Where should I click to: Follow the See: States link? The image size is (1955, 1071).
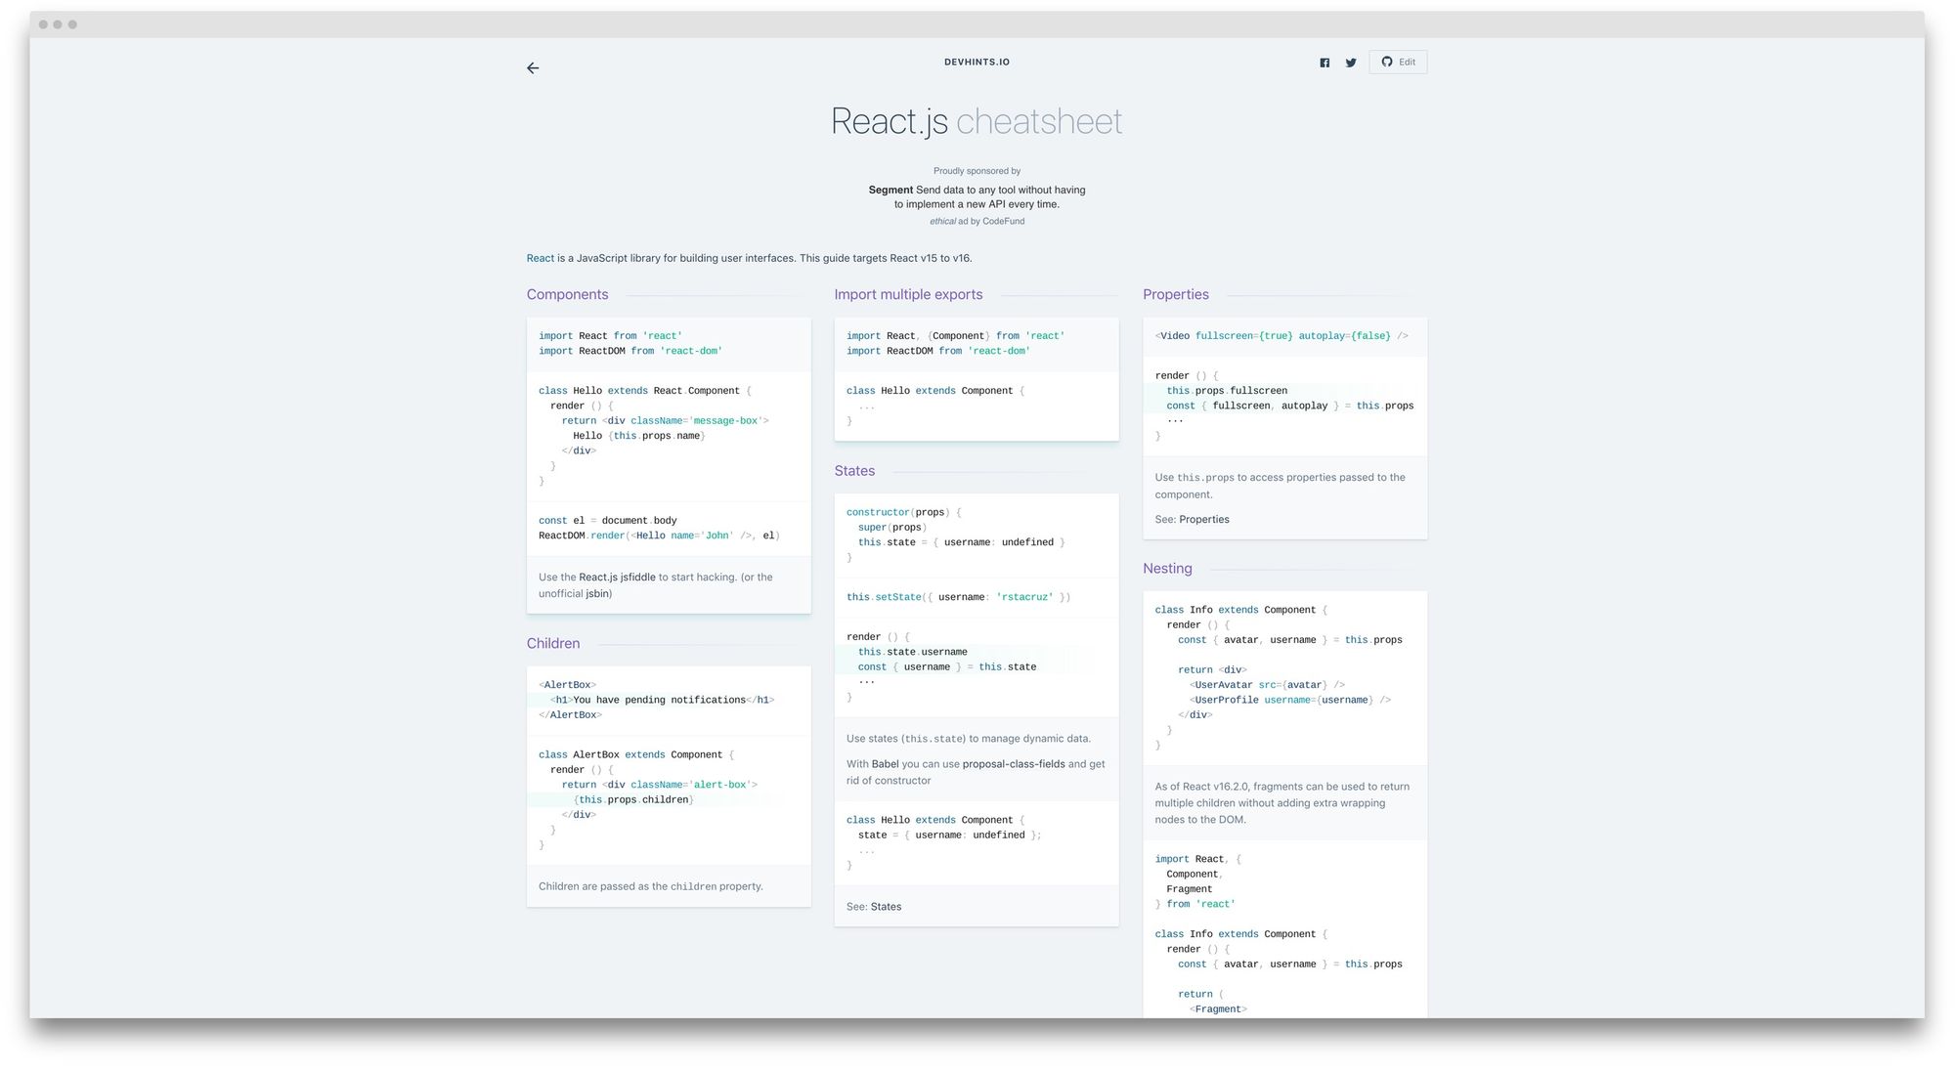click(885, 906)
